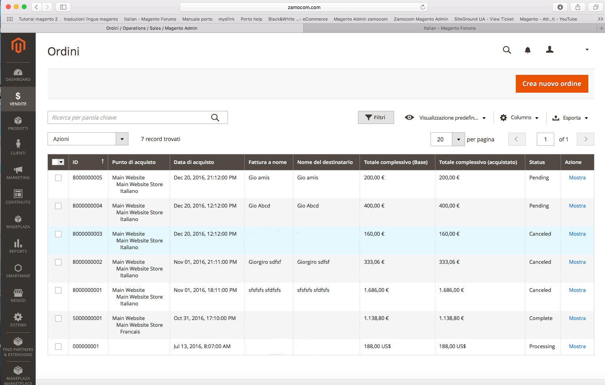Add a new Safari tab
Image resolution: width=605 pixels, height=385 pixels.
[x=601, y=28]
